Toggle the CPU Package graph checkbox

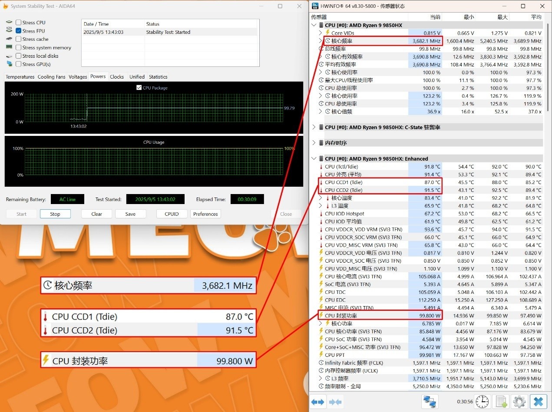[x=139, y=88]
